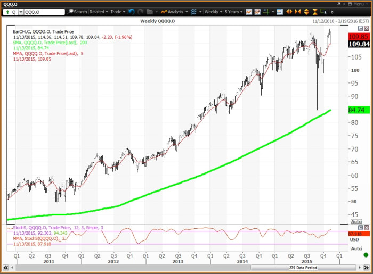
Task: Expand the Analysis dropdown
Action: click(x=173, y=11)
